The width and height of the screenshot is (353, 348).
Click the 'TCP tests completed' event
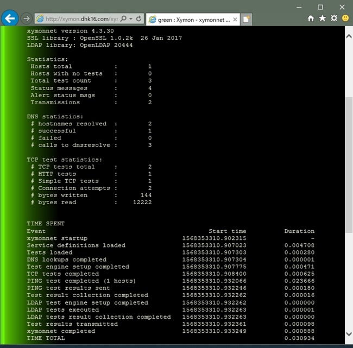point(63,274)
